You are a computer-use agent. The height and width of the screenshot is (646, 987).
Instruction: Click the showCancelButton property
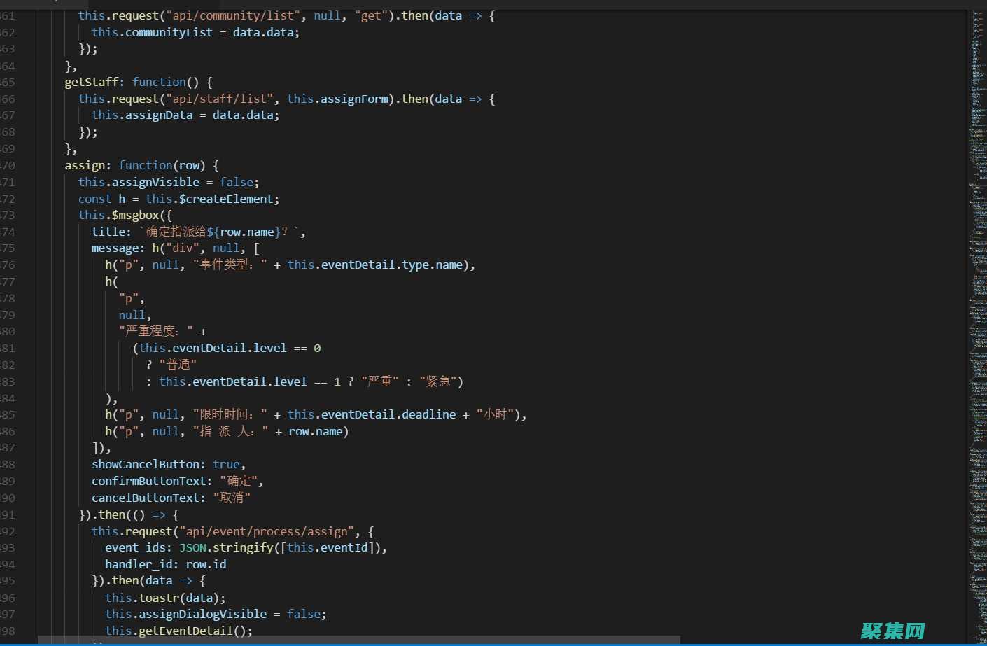[x=147, y=464]
